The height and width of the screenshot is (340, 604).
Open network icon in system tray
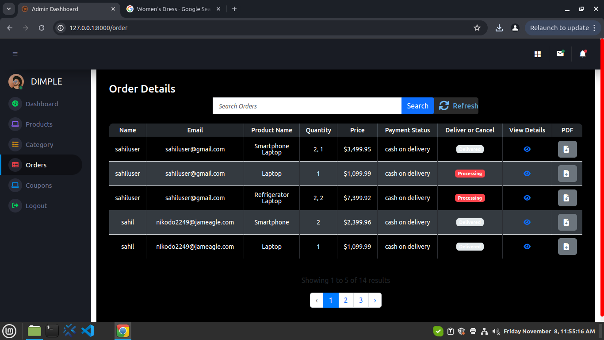pos(484,331)
